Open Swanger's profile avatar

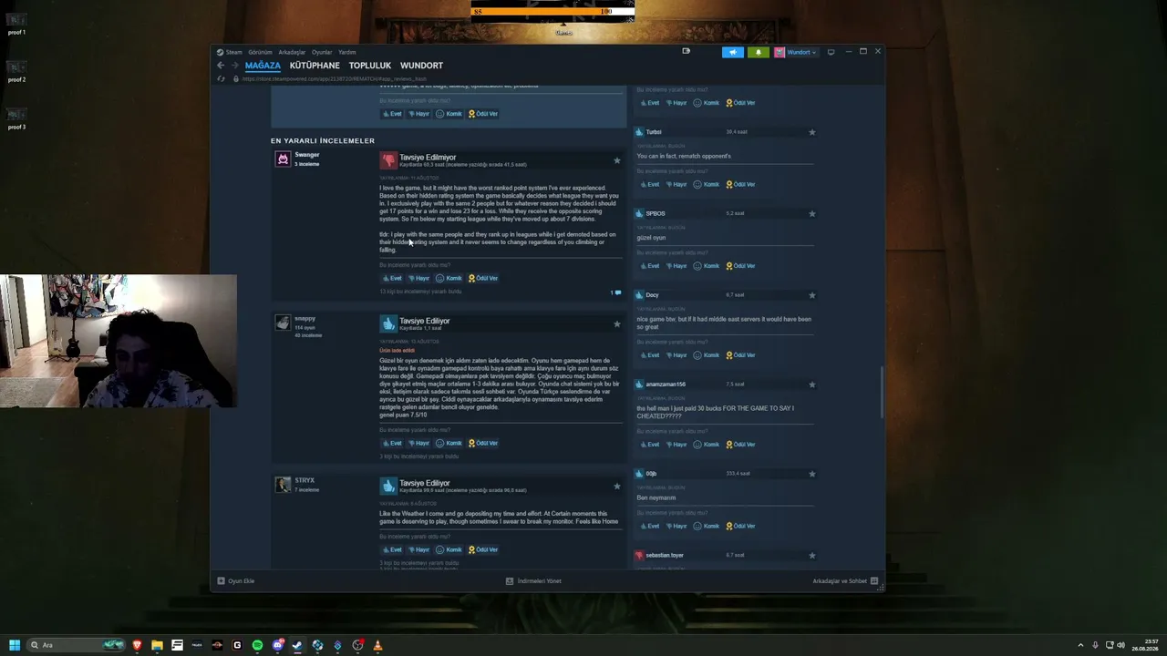coord(283,159)
